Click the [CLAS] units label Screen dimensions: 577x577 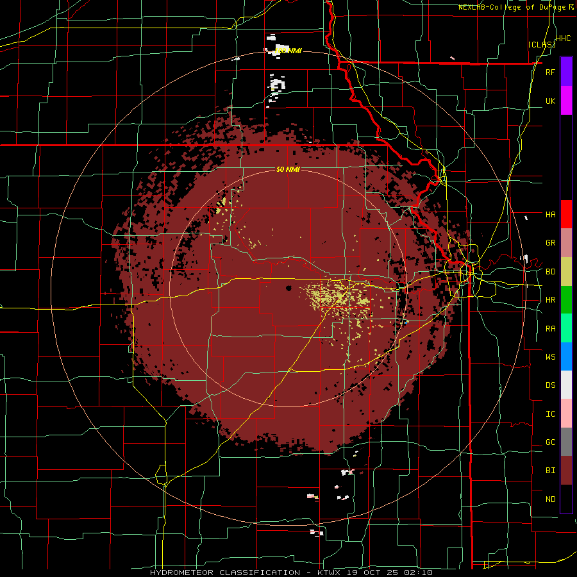(542, 44)
